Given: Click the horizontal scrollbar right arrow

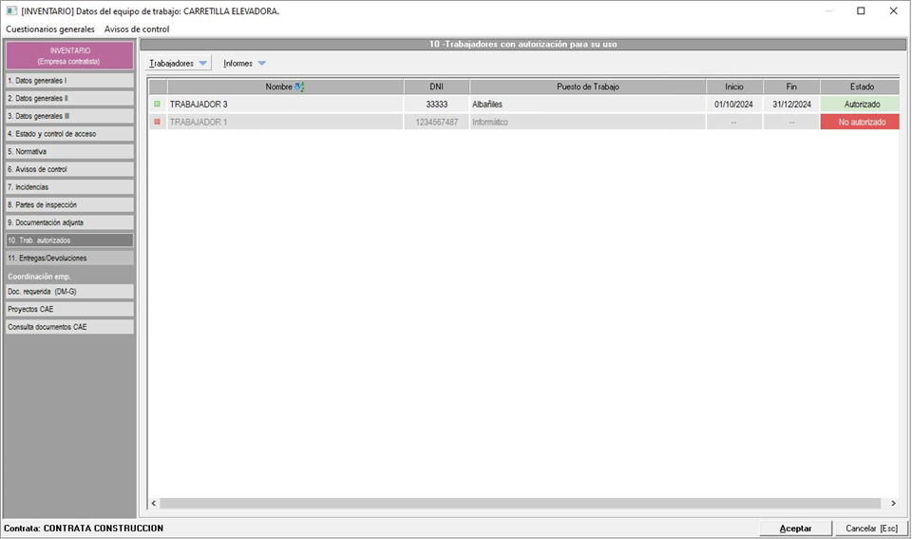Looking at the screenshot, I should [893, 503].
